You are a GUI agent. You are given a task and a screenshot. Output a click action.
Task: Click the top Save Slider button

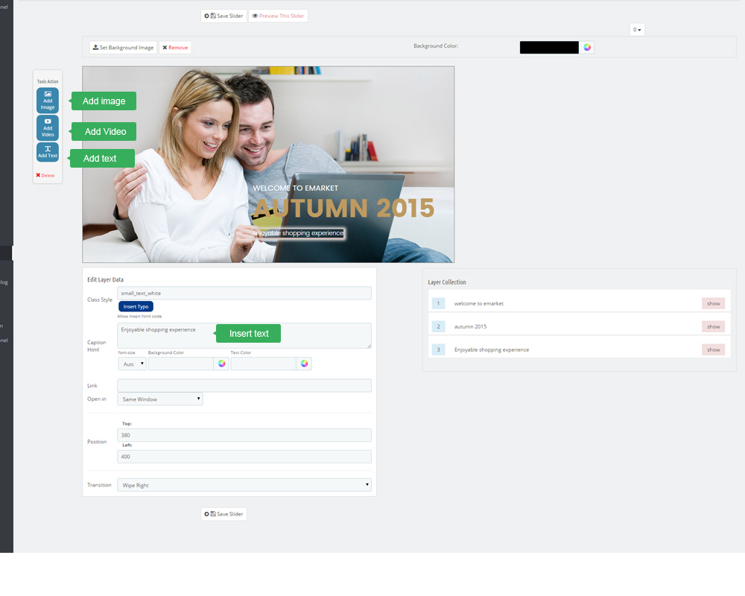[223, 16]
